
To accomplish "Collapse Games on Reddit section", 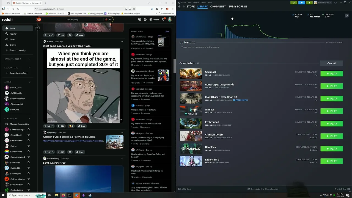I will 29,59.
